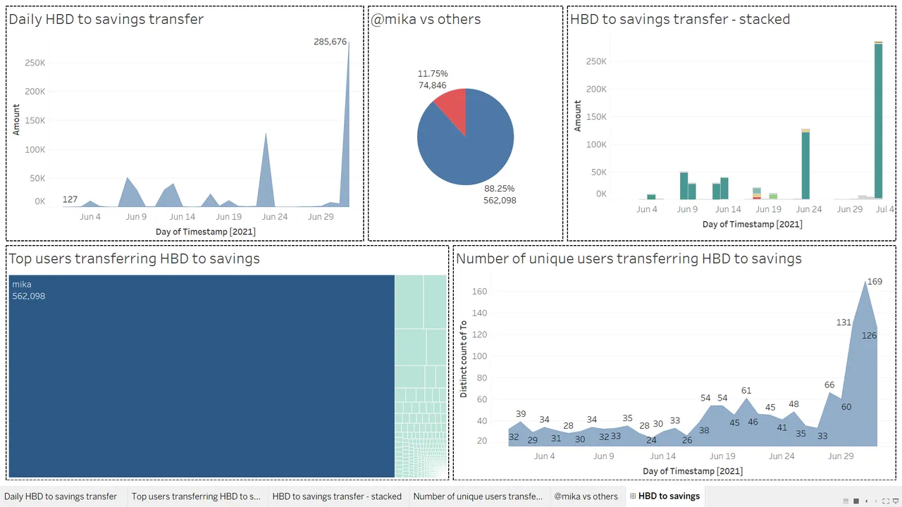
Task: Open HBD to savings transfer - stacked tab
Action: (337, 496)
